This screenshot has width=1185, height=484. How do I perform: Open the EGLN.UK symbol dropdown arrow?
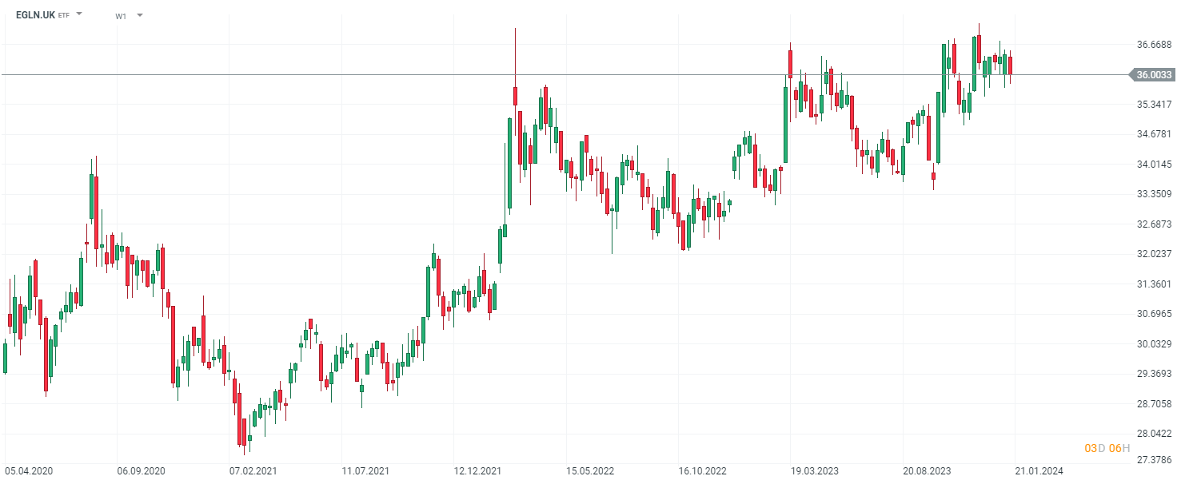point(79,14)
